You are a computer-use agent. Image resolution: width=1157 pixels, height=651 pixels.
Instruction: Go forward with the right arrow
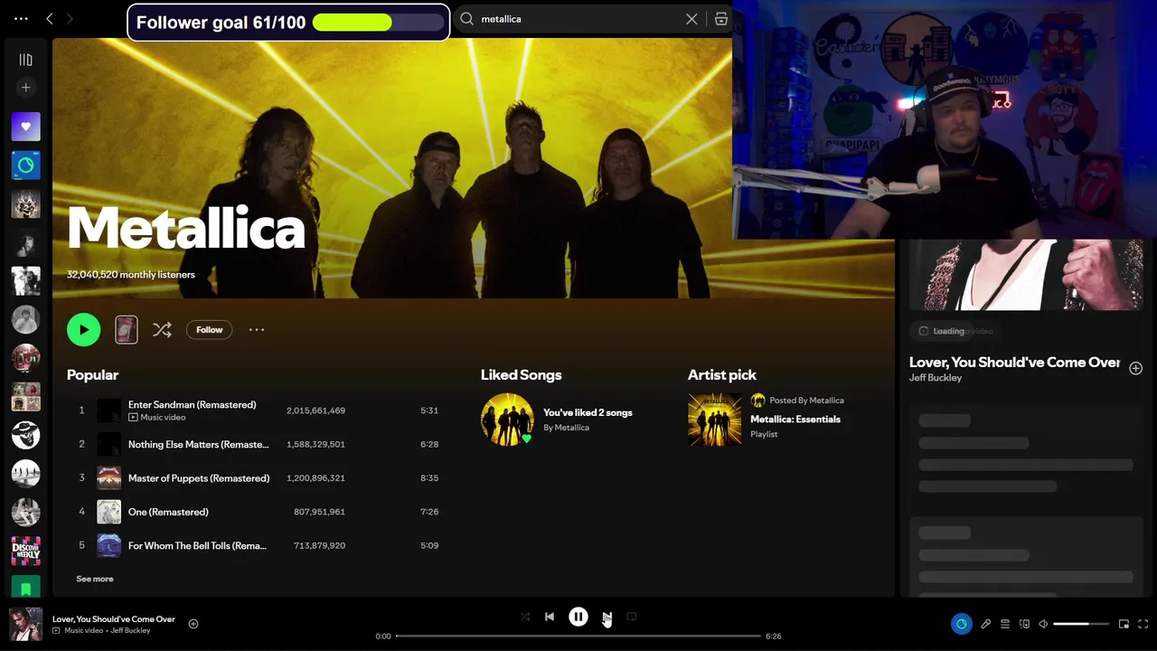[70, 18]
